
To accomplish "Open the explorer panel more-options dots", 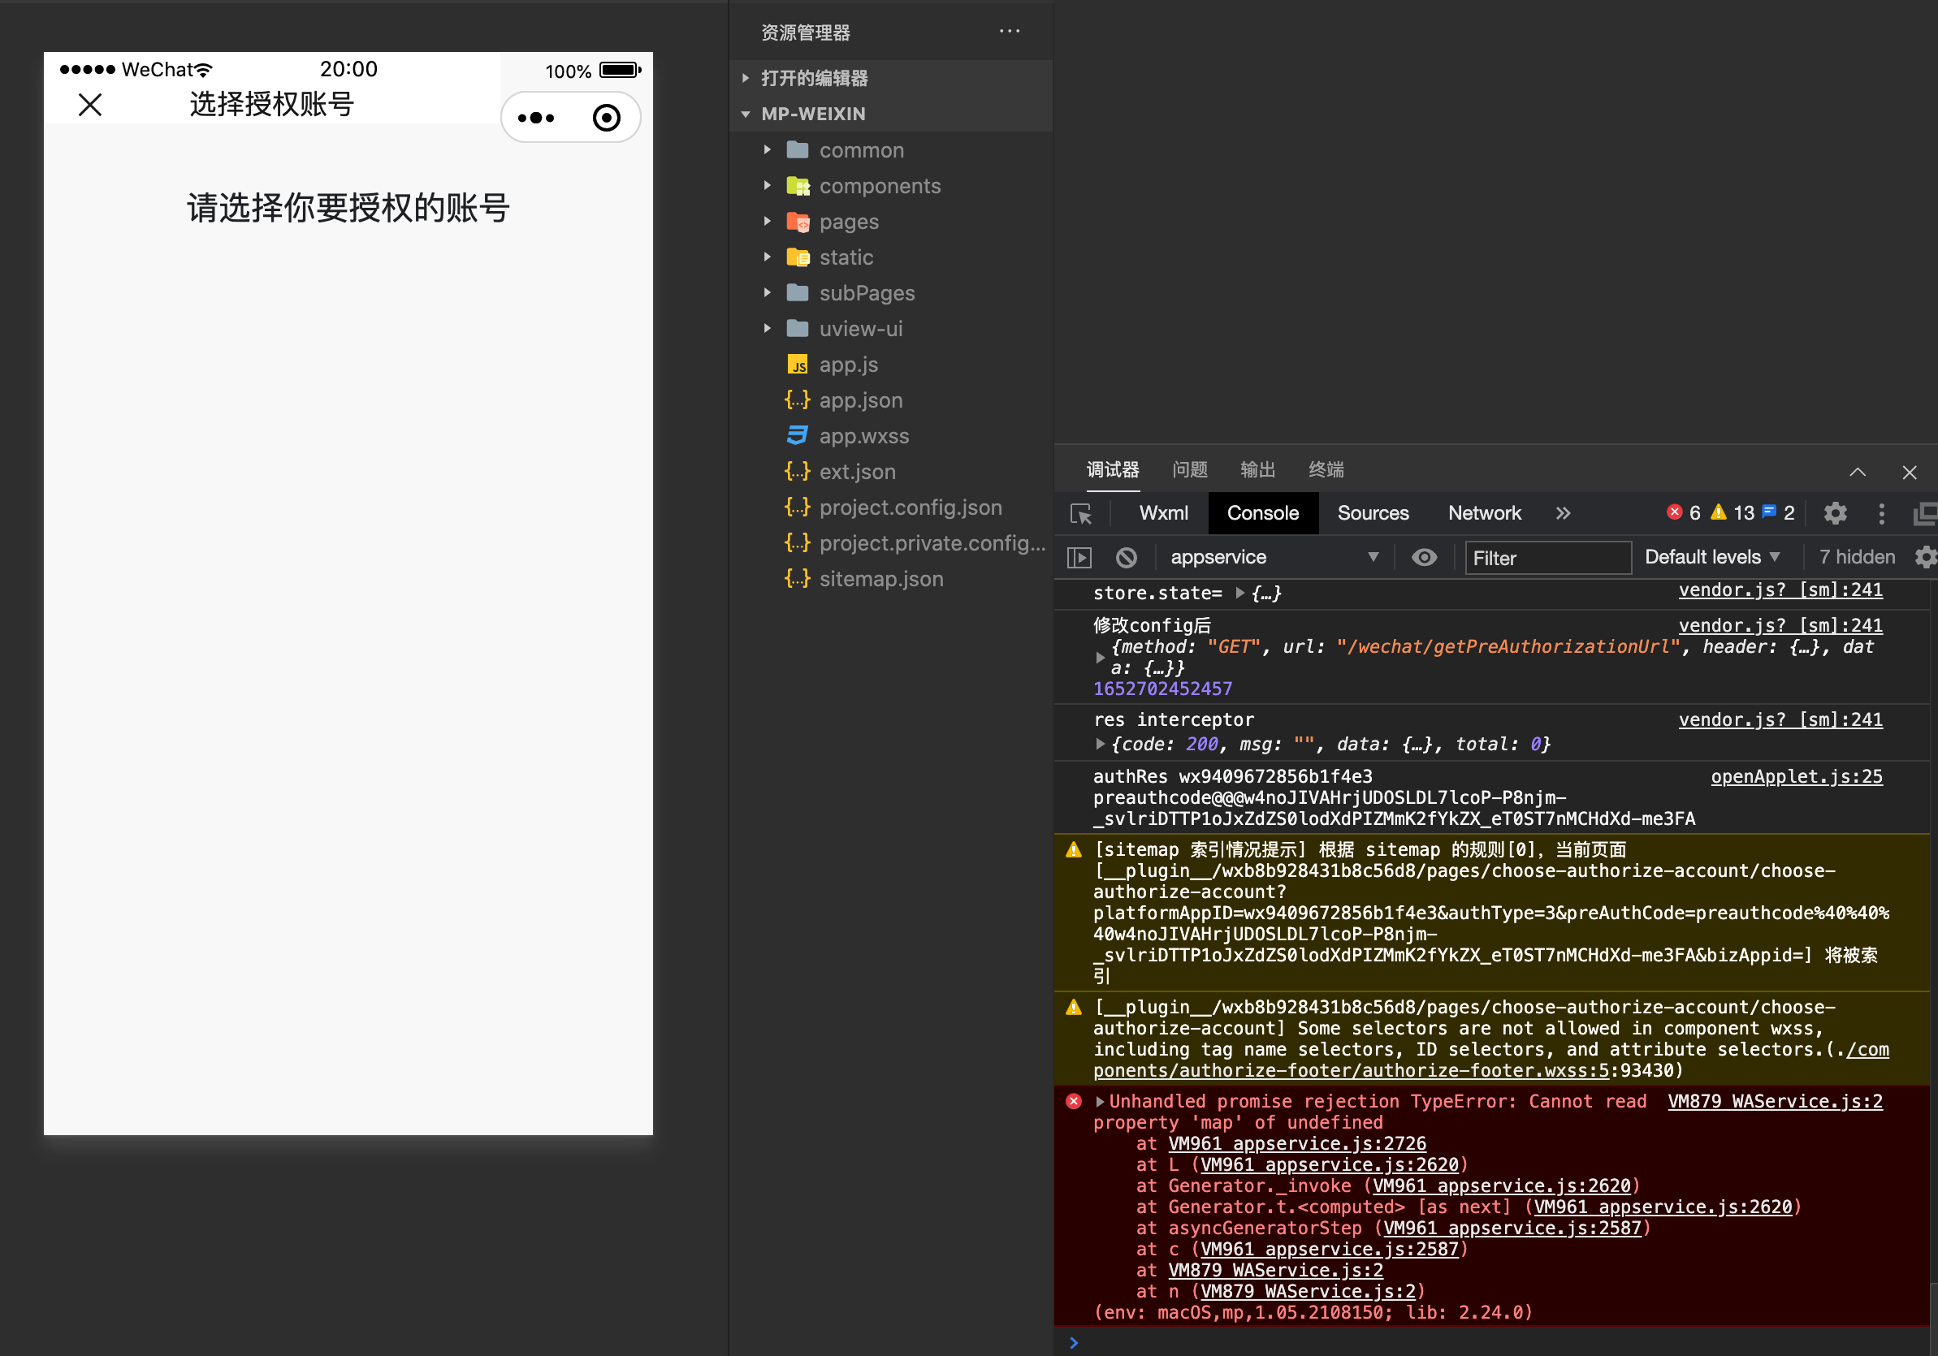I will point(1009,31).
